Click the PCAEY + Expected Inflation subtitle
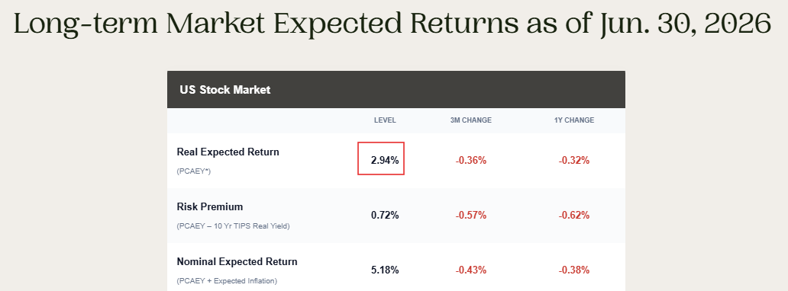The image size is (788, 291). pos(227,281)
